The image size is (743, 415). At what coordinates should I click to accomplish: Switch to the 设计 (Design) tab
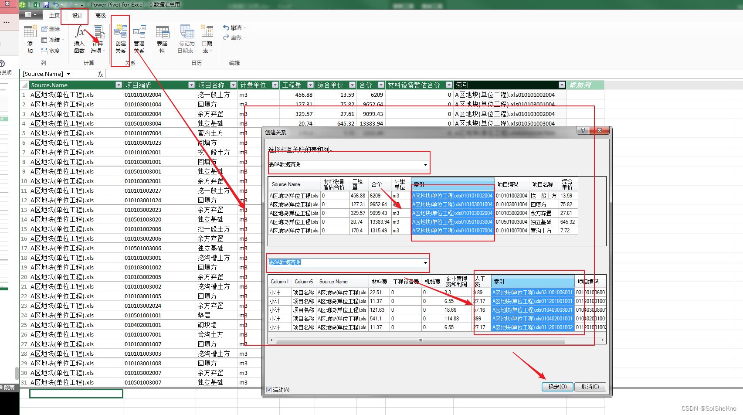point(78,15)
